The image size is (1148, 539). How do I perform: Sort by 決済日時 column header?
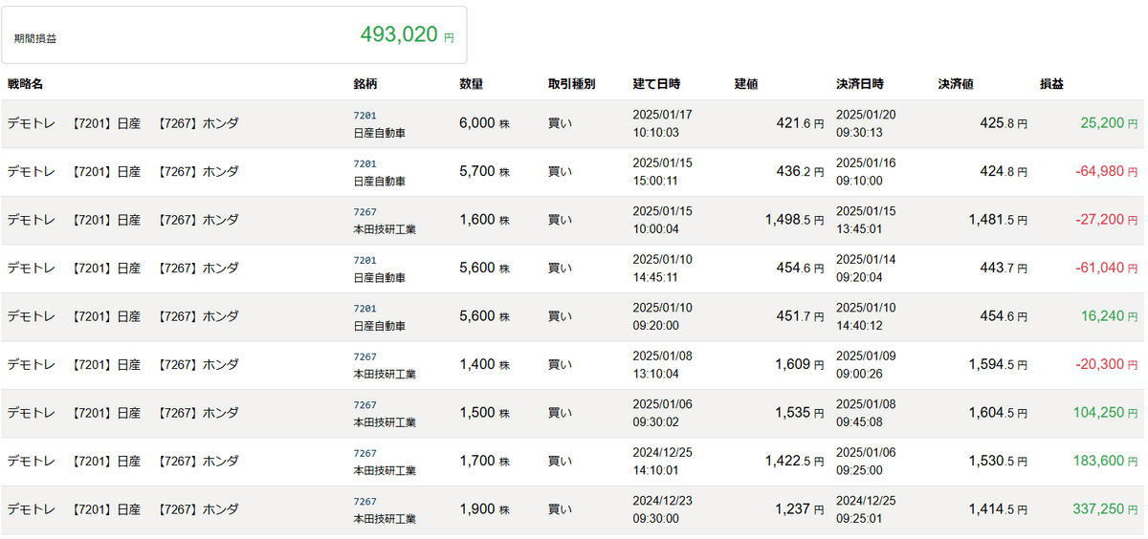coord(860,84)
